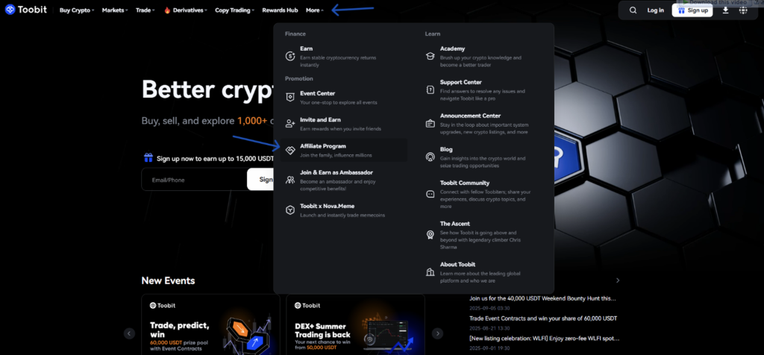764x355 pixels.
Task: Open the Rewards Hub page
Action: tap(281, 10)
